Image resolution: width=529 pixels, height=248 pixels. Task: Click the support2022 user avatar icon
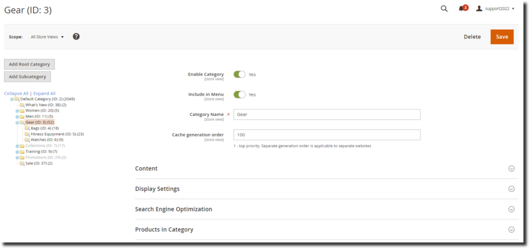point(479,9)
